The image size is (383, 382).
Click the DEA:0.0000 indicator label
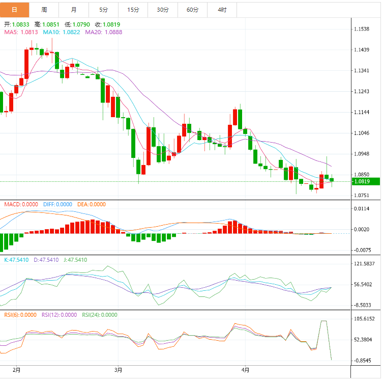pyautogui.click(x=92, y=204)
